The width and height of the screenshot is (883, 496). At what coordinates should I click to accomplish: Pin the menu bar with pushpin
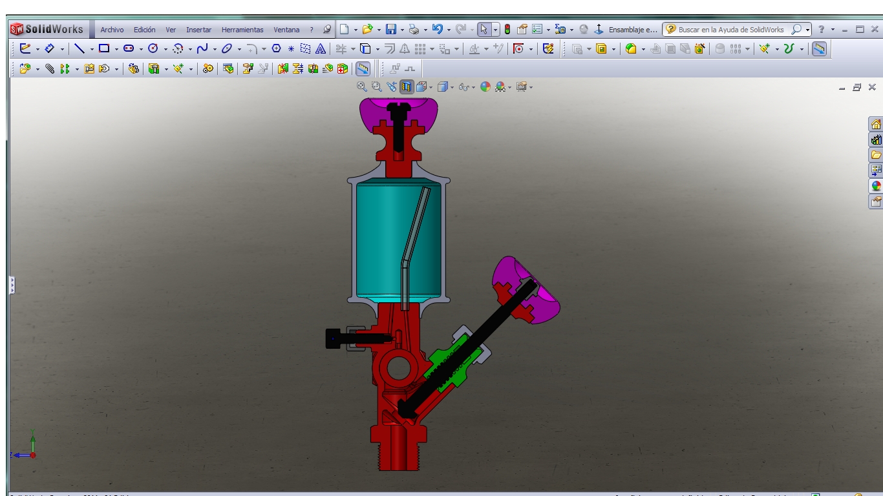coord(326,29)
